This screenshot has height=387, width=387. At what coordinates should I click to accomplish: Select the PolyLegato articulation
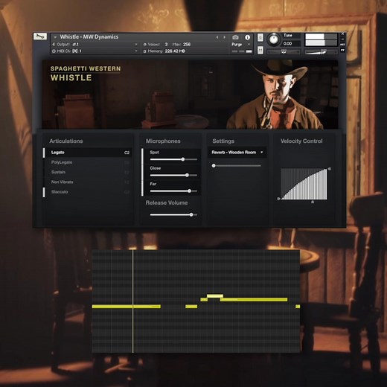[87, 162]
